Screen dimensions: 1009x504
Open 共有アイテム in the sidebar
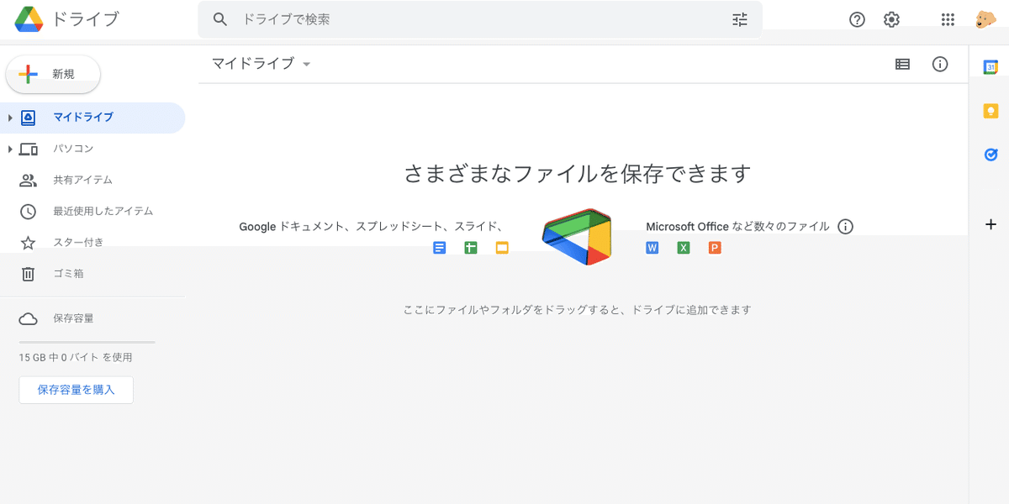tap(92, 180)
